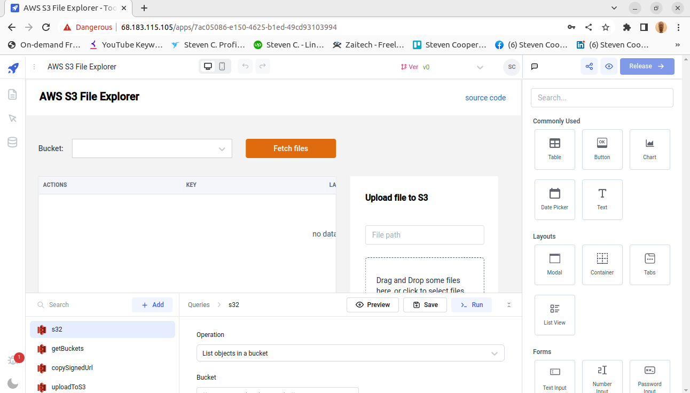
Task: Open the comments chat icon
Action: [535, 66]
